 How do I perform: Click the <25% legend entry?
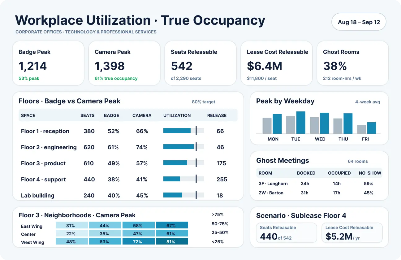pos(218,242)
